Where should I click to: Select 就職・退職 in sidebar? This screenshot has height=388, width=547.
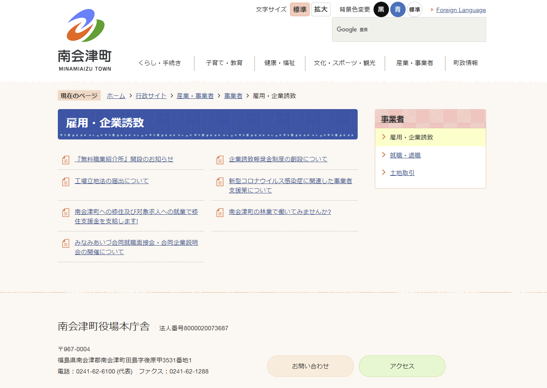click(x=405, y=155)
